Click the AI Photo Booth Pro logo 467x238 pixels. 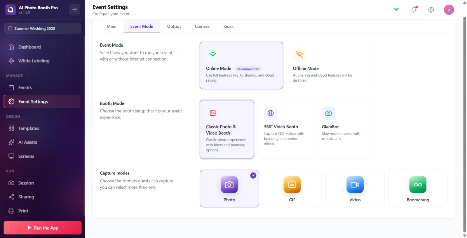click(x=10, y=10)
